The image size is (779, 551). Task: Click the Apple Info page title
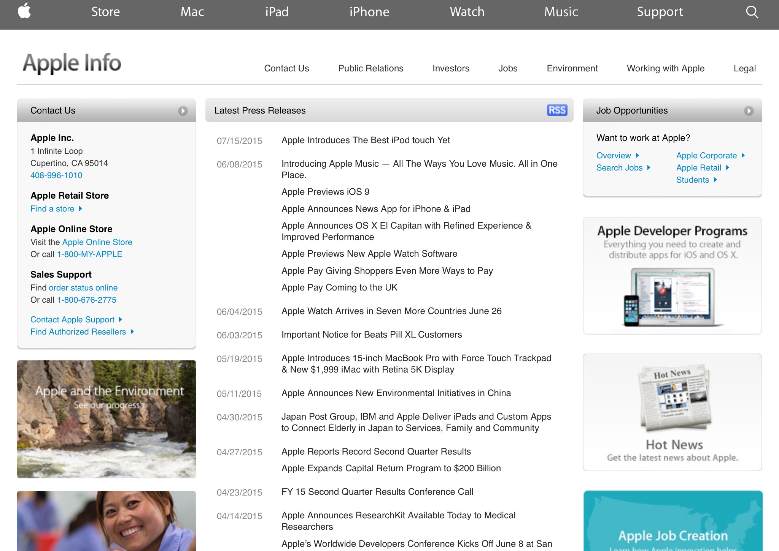[x=72, y=63]
